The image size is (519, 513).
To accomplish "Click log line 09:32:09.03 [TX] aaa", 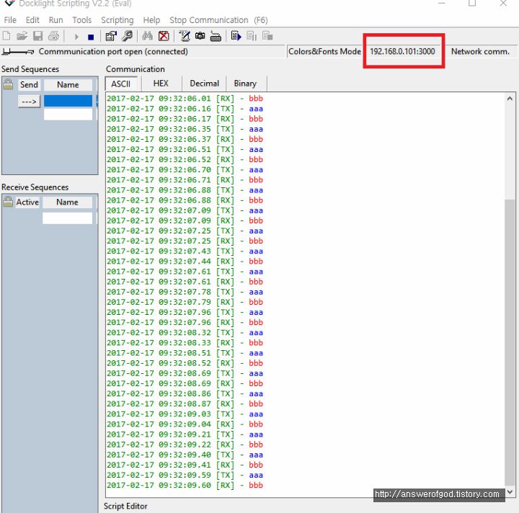I will click(x=185, y=414).
